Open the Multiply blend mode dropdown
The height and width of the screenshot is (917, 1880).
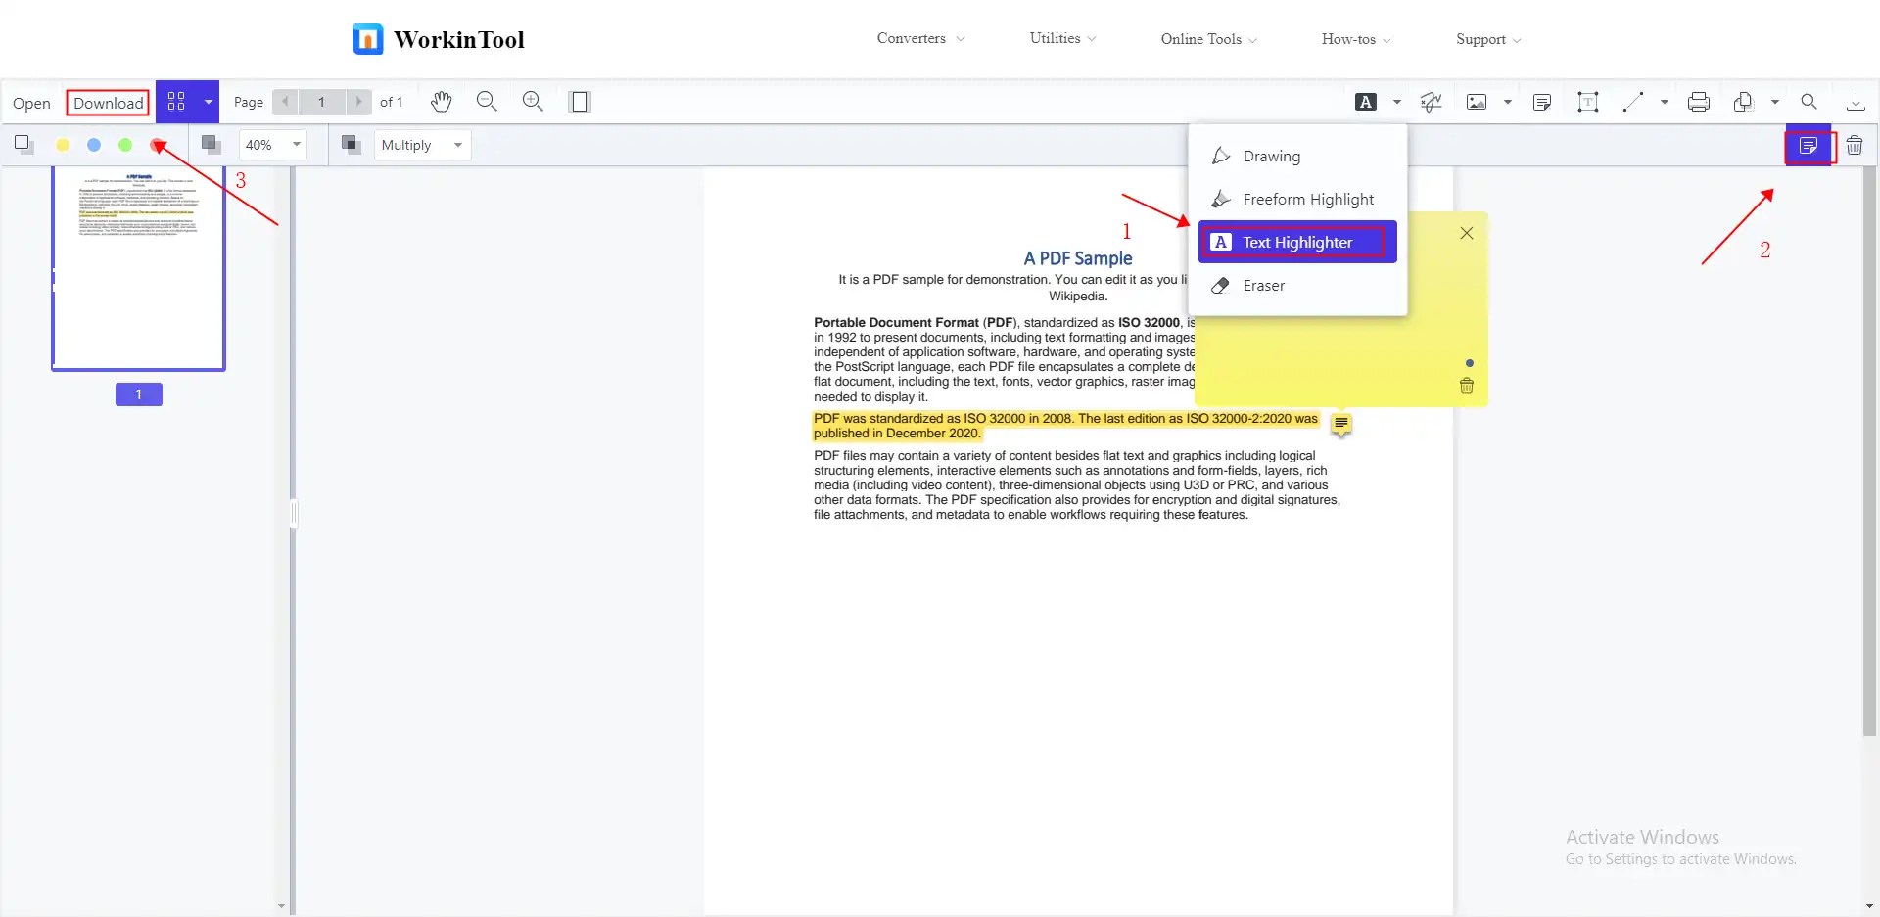pyautogui.click(x=421, y=145)
